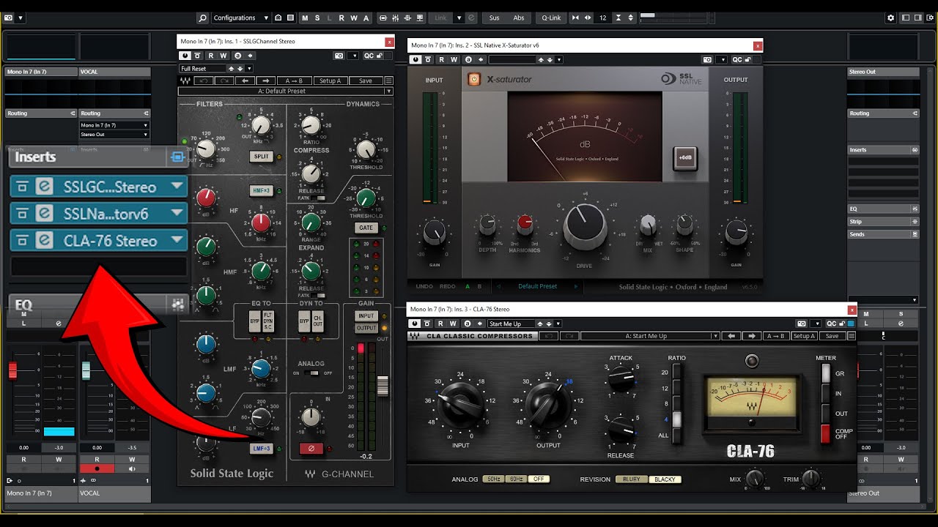The width and height of the screenshot is (938, 527).
Task: Click the next preset arrow in the CLA-76 Waves toolbar
Action: (x=751, y=336)
